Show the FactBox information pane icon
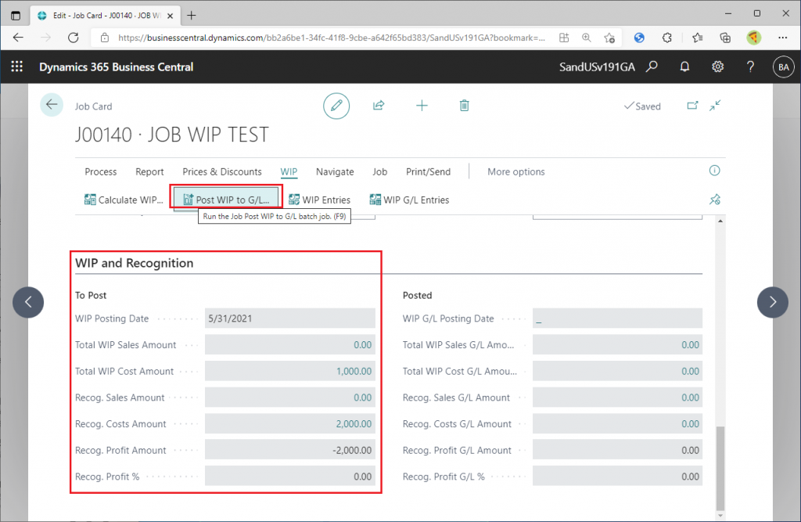This screenshot has height=522, width=801. (715, 171)
